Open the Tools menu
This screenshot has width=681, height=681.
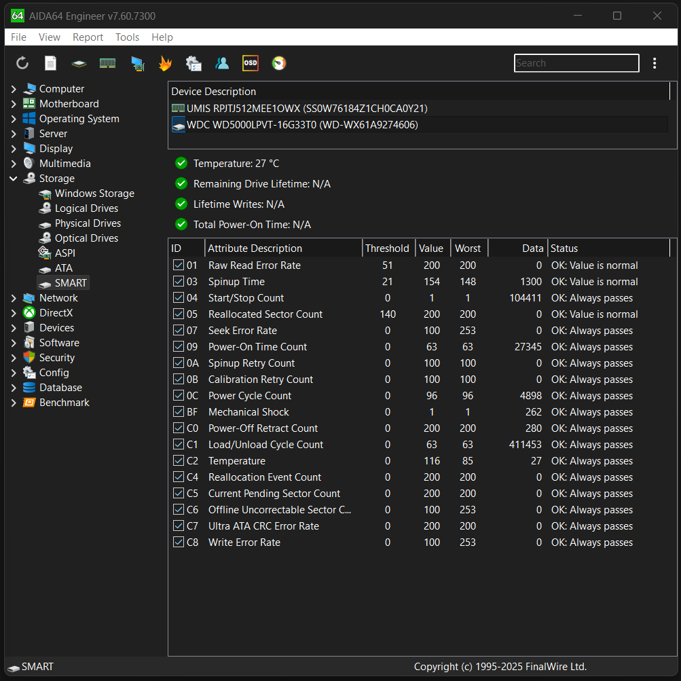click(127, 37)
